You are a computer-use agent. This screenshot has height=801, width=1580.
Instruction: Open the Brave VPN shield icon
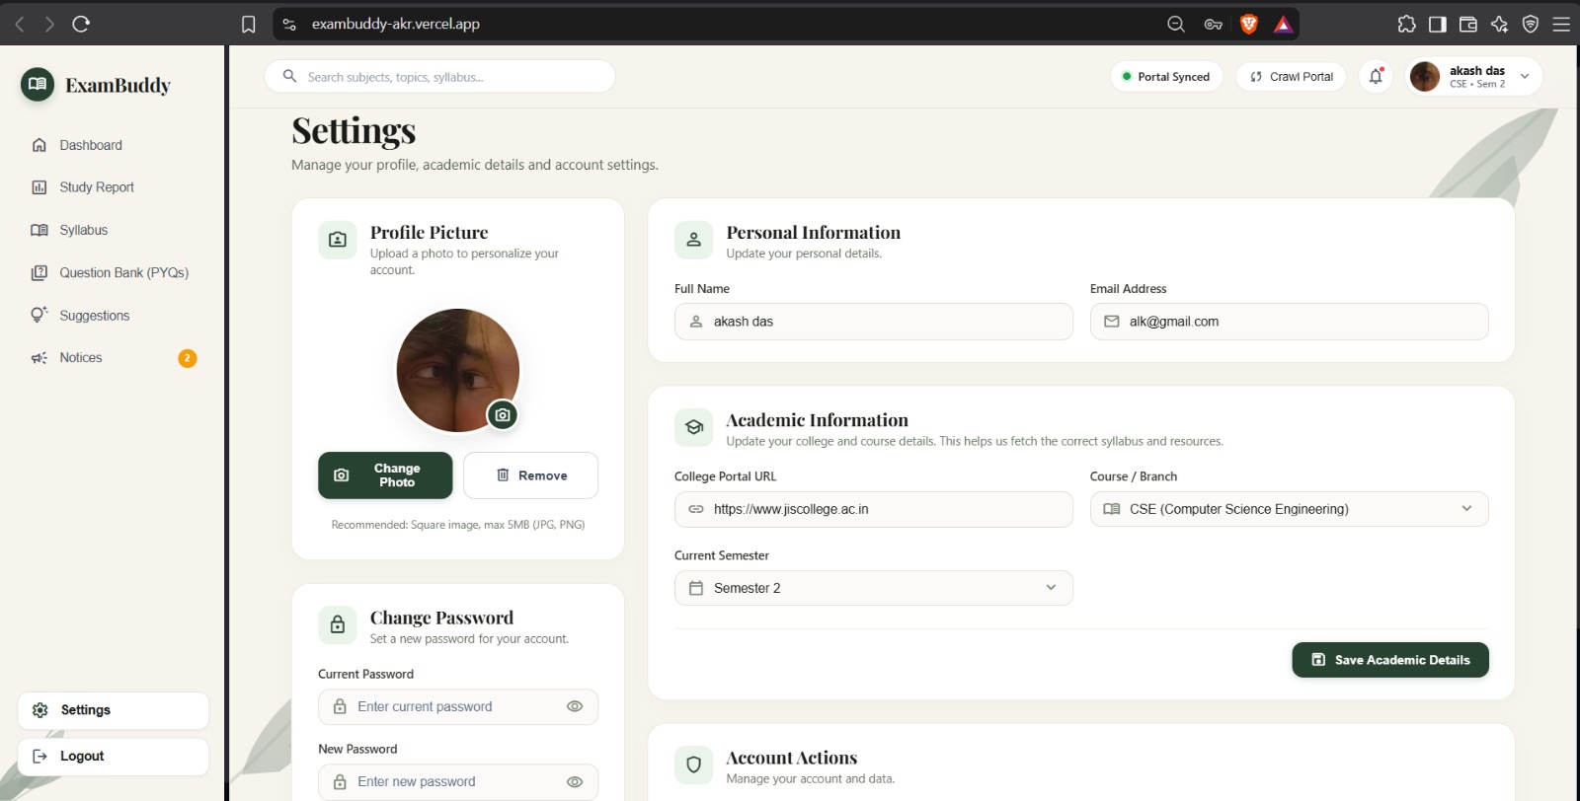1531,25
